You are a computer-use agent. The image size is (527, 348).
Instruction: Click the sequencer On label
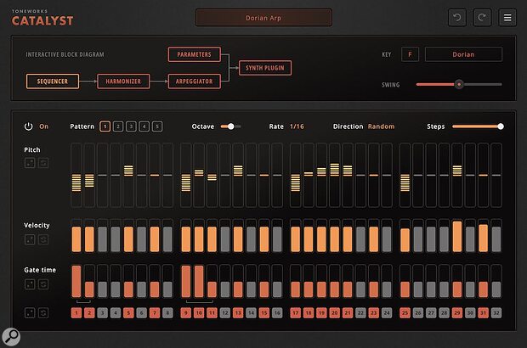(44, 126)
